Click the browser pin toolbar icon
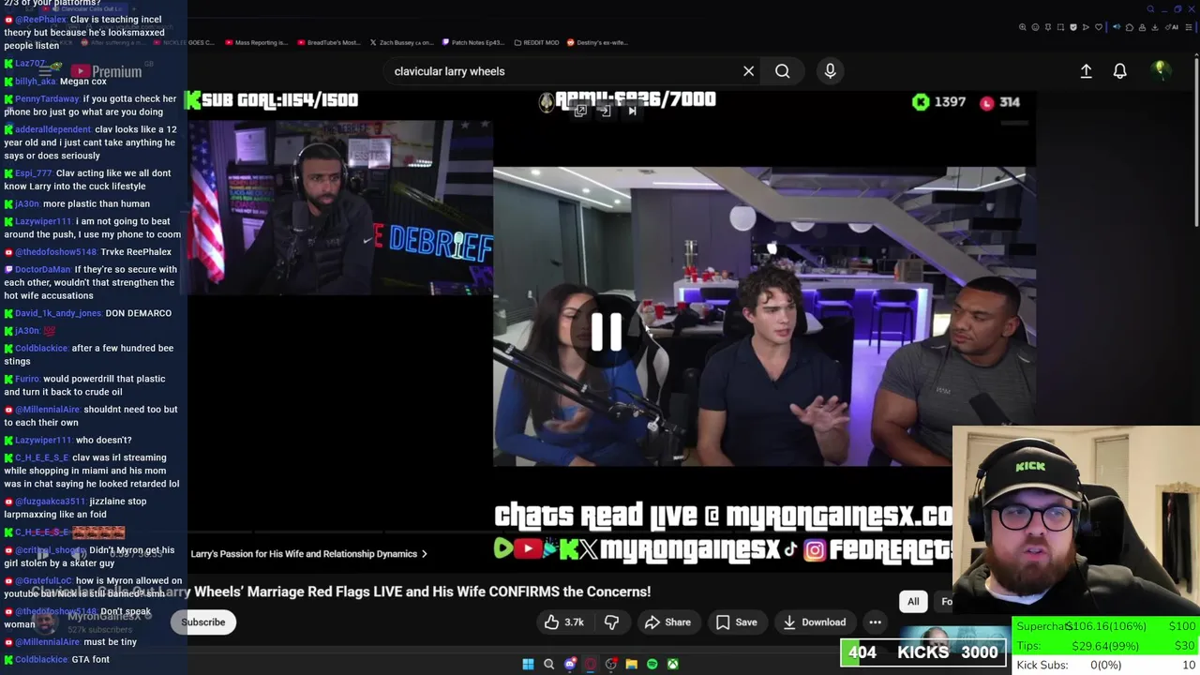The image size is (1200, 675). point(1048,27)
